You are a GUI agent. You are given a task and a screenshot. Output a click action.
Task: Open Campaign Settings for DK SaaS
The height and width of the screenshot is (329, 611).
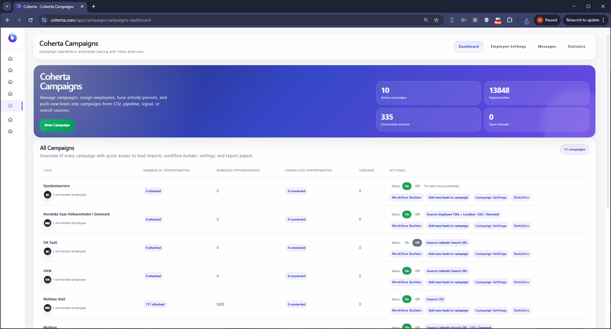(x=491, y=254)
